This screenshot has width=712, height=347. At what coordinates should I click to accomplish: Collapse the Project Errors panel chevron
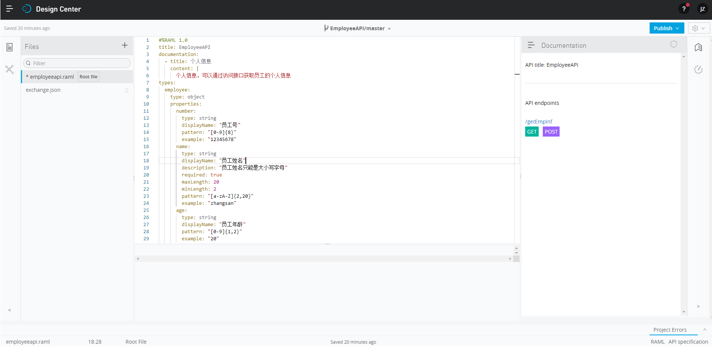pyautogui.click(x=704, y=330)
